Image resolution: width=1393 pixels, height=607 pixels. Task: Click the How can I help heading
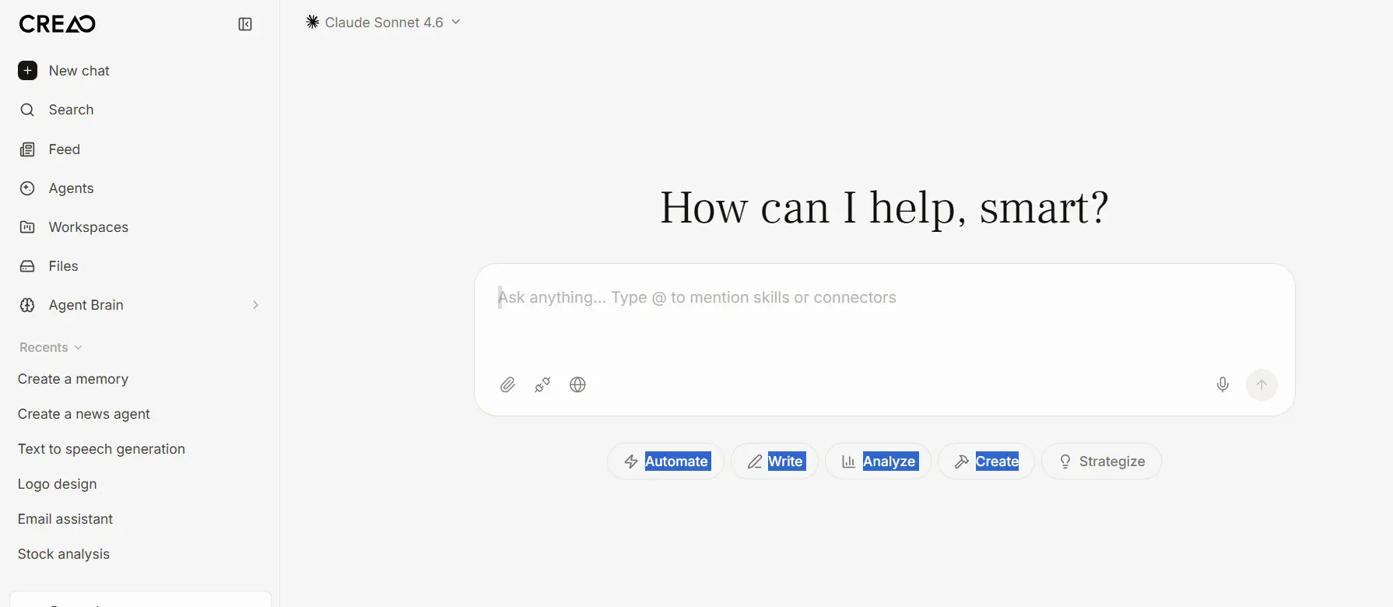point(884,208)
